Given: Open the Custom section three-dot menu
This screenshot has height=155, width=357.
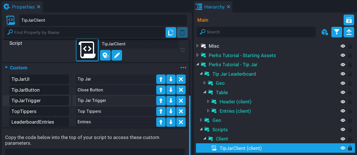Looking at the screenshot, I should pos(183,68).
